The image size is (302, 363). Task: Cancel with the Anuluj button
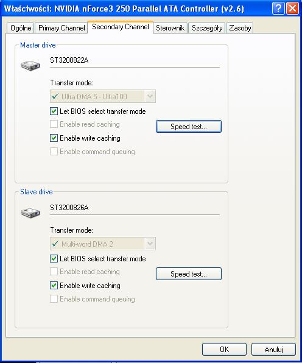273,350
